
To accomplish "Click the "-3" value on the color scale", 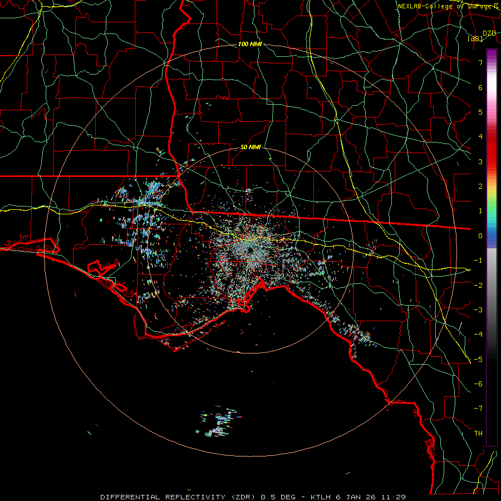I will pyautogui.click(x=478, y=310).
